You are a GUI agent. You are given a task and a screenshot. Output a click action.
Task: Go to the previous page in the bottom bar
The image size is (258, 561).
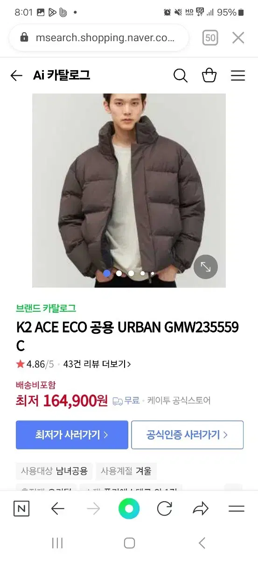pos(57,509)
